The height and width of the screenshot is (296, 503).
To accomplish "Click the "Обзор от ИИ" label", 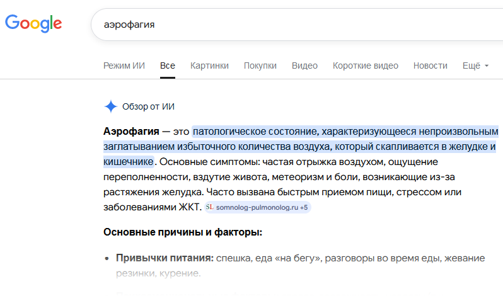I will click(x=148, y=106).
